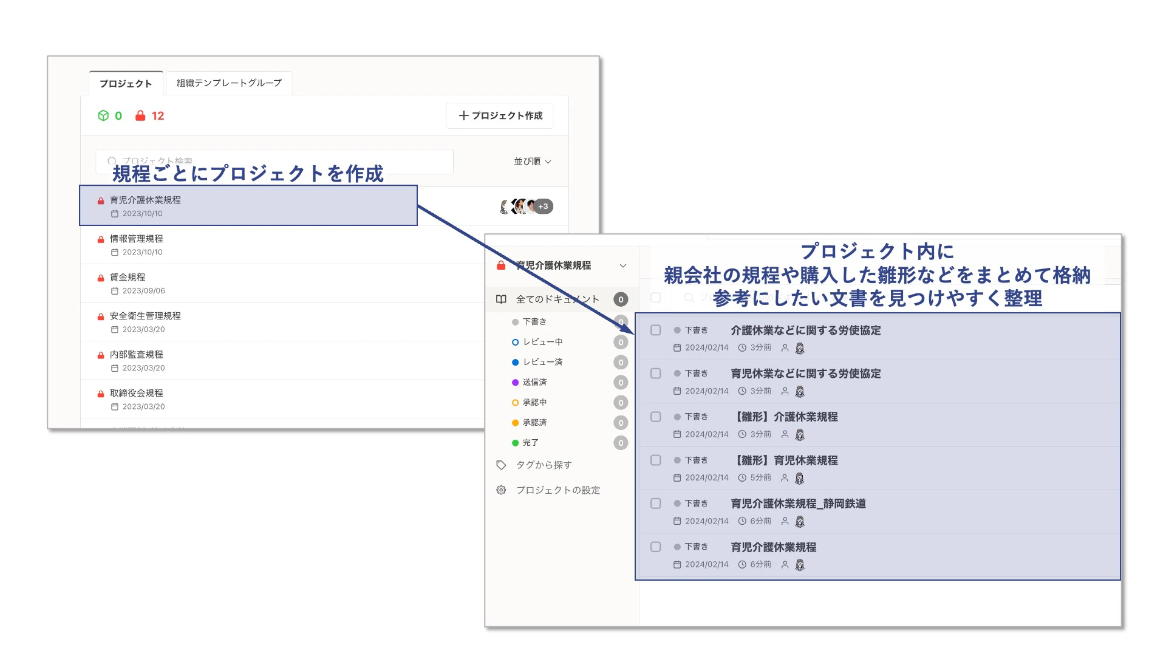Click the green cube open-projects icon
The height and width of the screenshot is (656, 1166).
point(103,115)
